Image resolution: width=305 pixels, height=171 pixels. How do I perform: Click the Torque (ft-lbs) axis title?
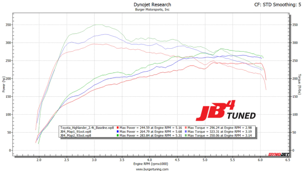pyautogui.click(x=300, y=84)
